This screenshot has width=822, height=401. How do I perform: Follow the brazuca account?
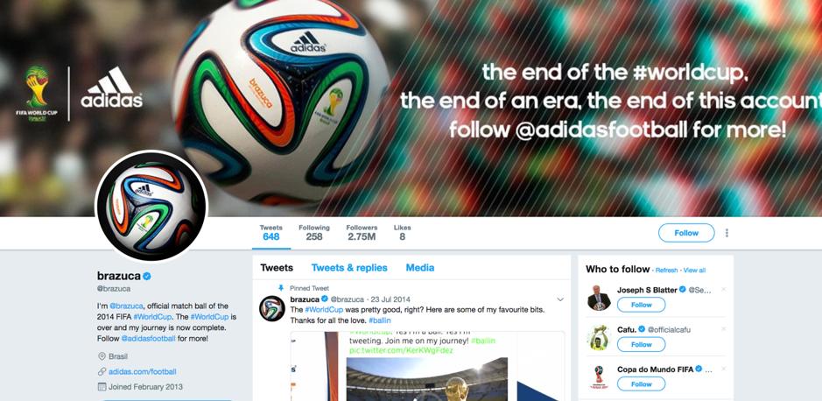[686, 233]
